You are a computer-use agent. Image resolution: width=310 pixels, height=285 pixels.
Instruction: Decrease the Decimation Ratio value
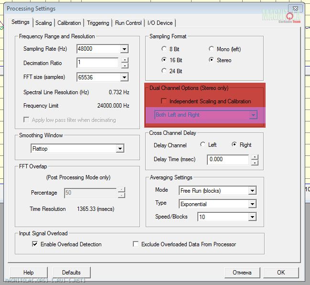125,66
